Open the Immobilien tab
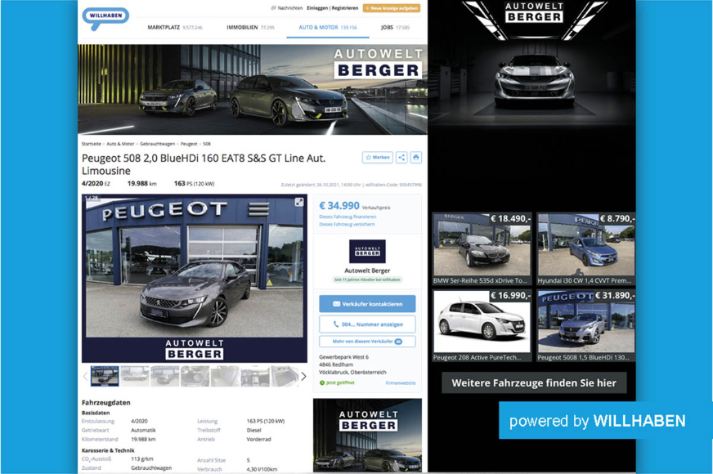713x474 pixels. click(x=250, y=27)
